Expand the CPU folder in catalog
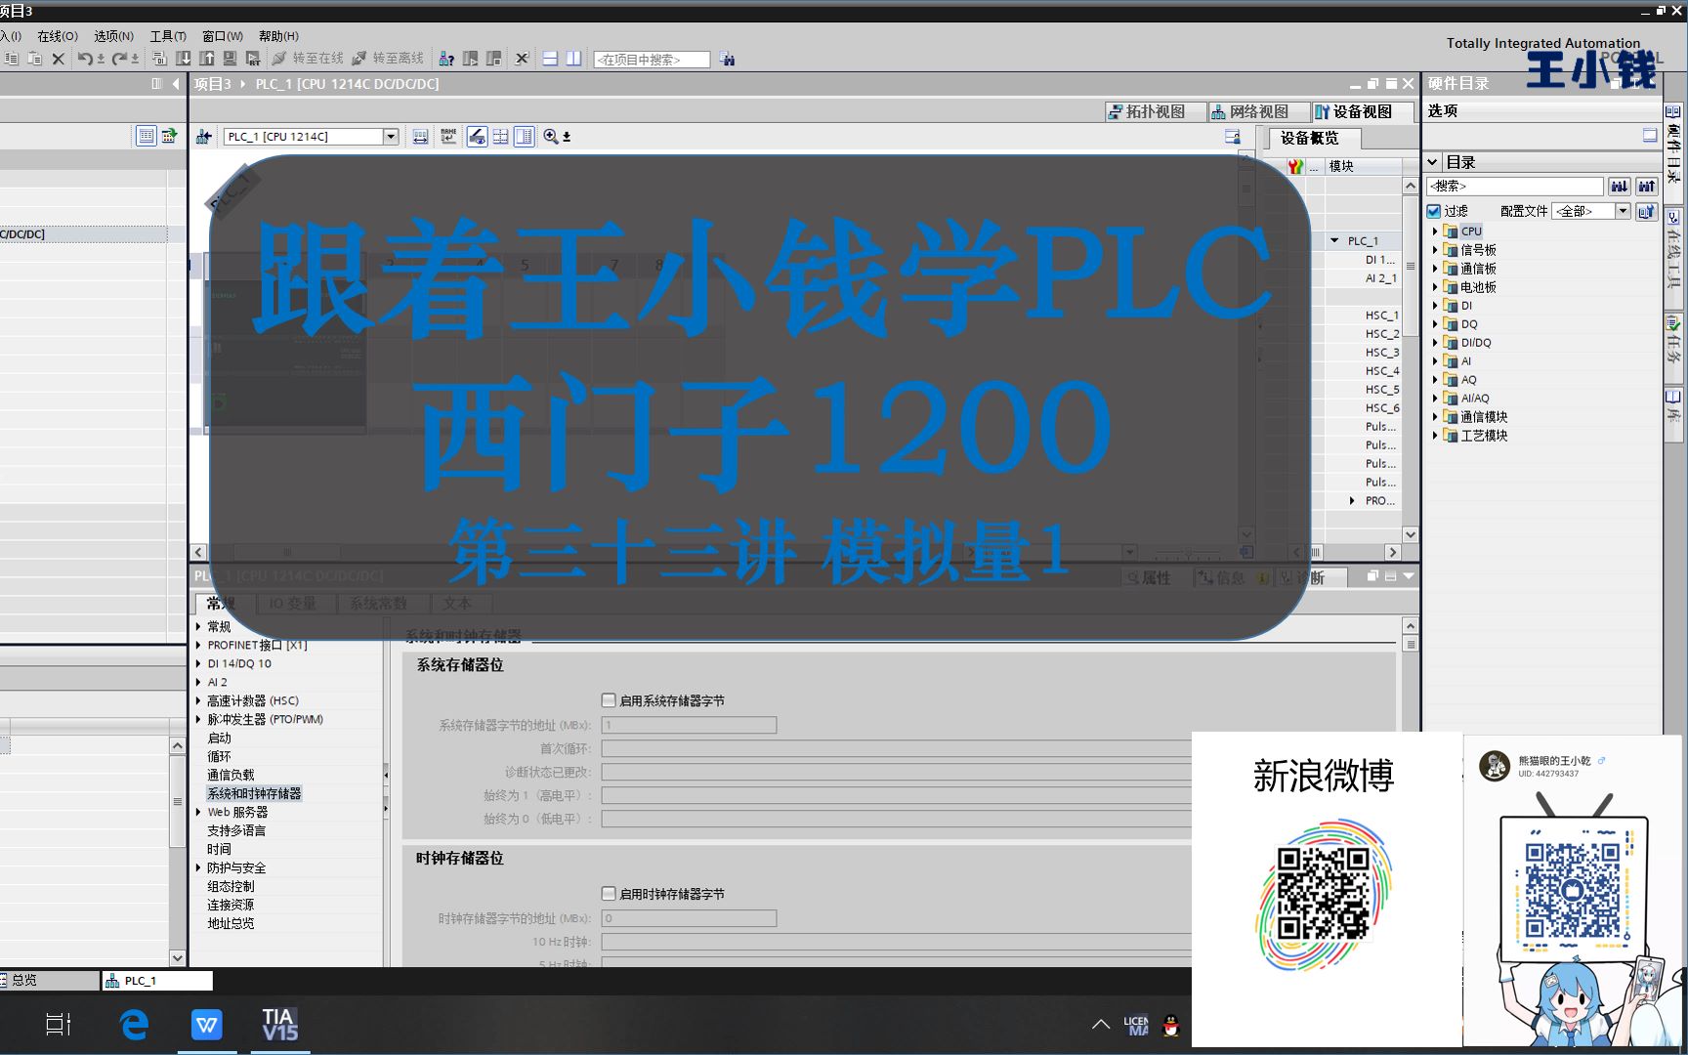 pyautogui.click(x=1435, y=232)
